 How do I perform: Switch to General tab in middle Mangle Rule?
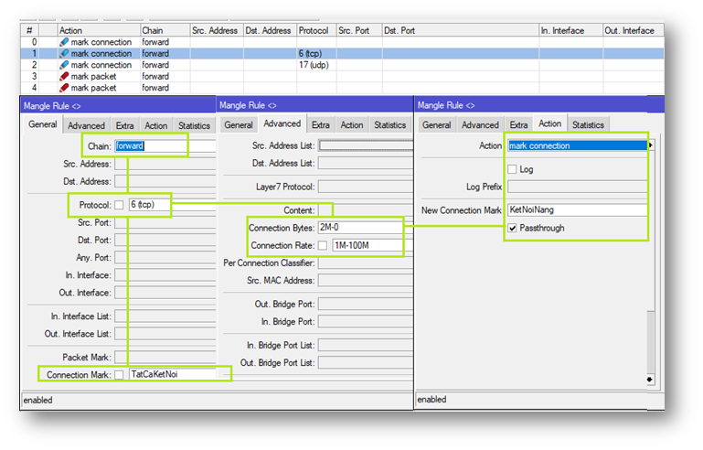pos(238,125)
